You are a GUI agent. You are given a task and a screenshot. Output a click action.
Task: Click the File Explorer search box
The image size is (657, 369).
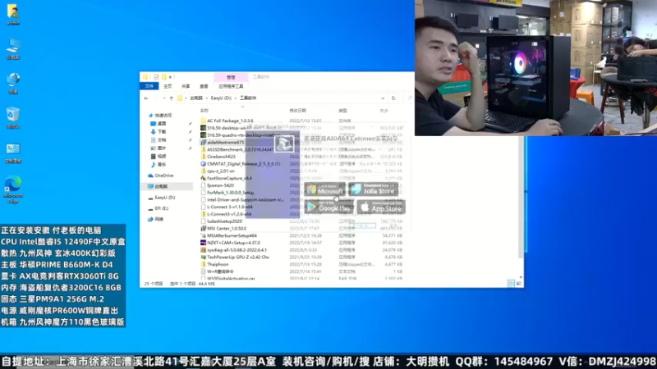[x=408, y=98]
